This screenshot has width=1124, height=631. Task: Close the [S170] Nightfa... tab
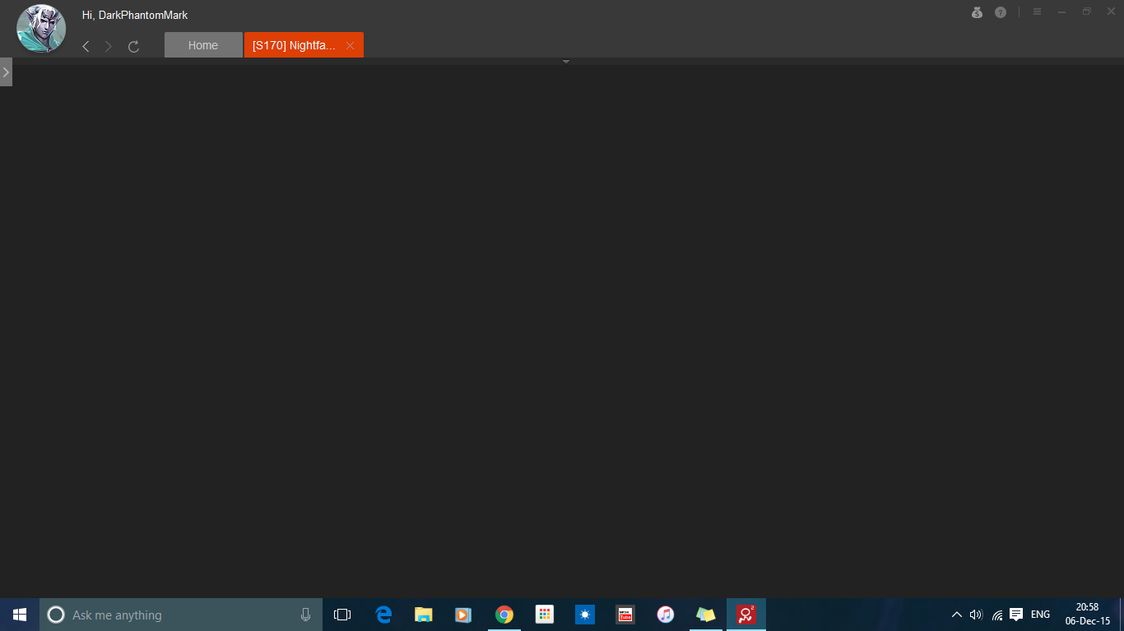pos(350,46)
